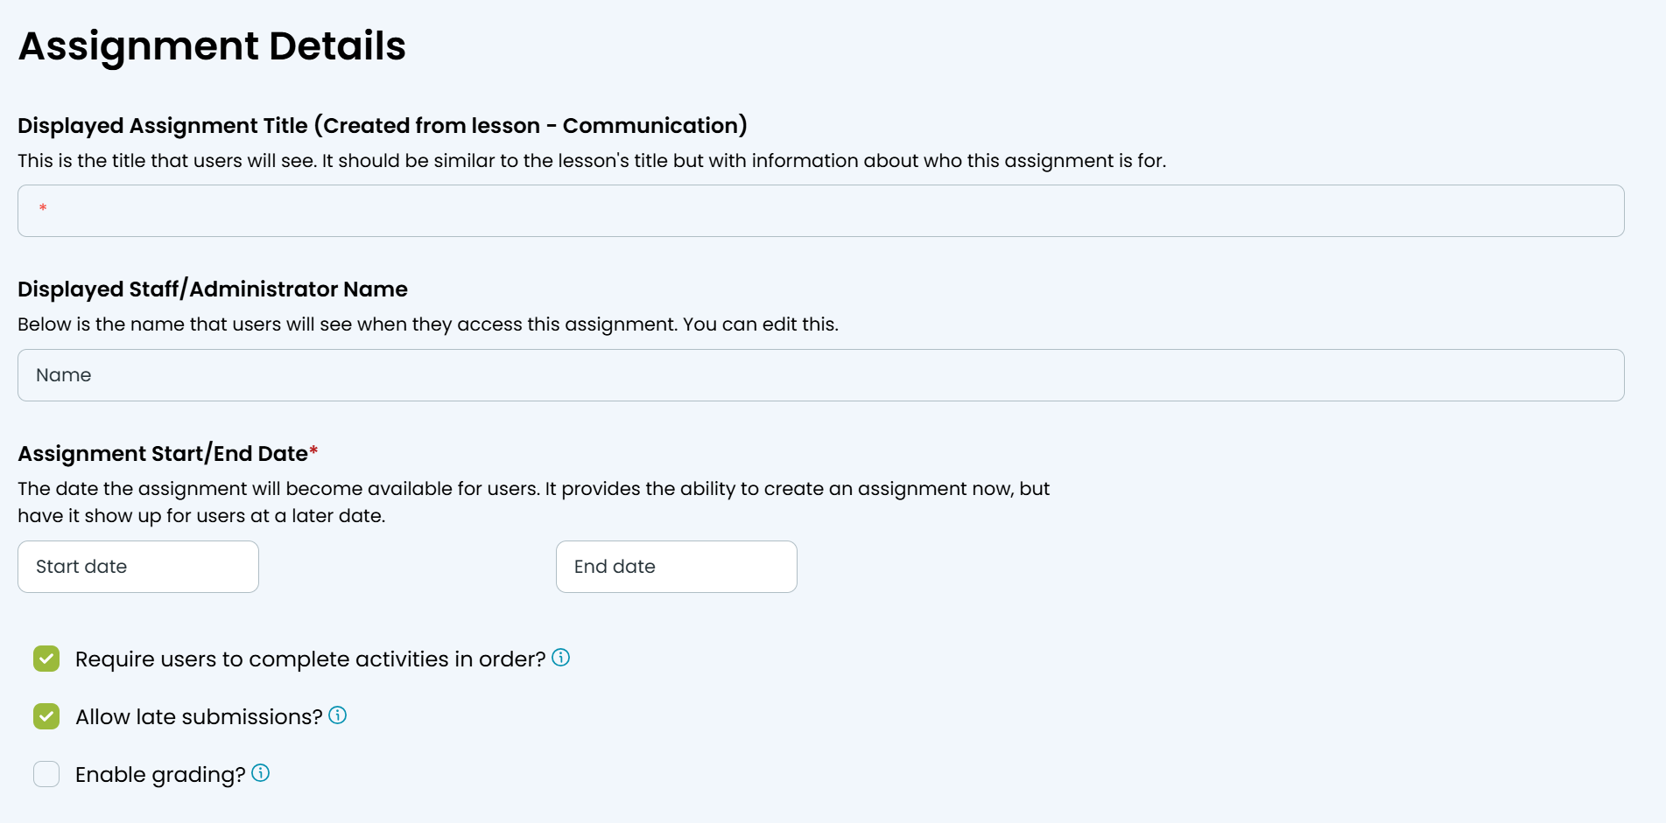Uncheck Require users to complete activities in order
The image size is (1666, 823).
tap(46, 659)
